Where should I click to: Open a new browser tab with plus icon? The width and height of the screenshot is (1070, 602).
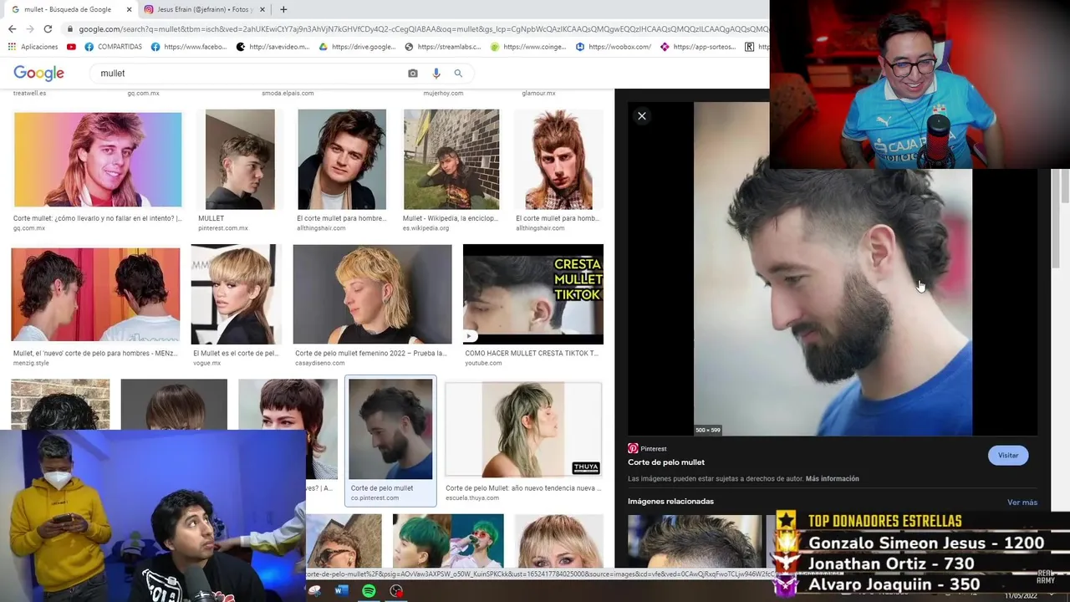pos(283,9)
